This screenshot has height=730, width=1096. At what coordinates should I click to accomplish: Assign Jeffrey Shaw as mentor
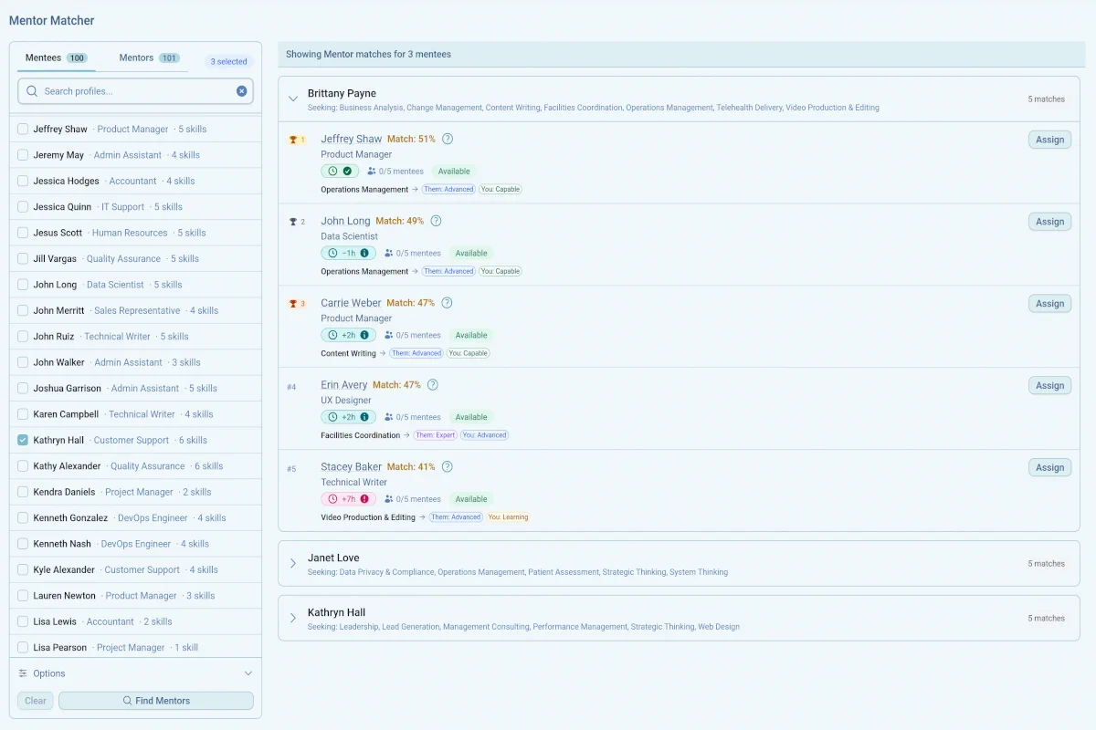point(1049,140)
